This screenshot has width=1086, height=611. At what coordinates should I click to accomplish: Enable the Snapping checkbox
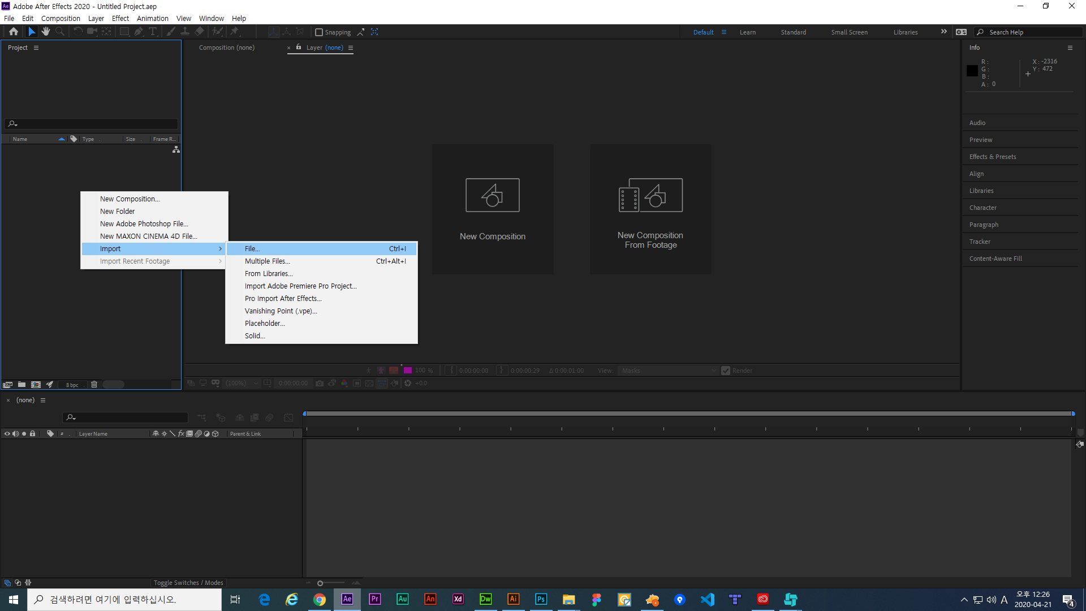319,32
